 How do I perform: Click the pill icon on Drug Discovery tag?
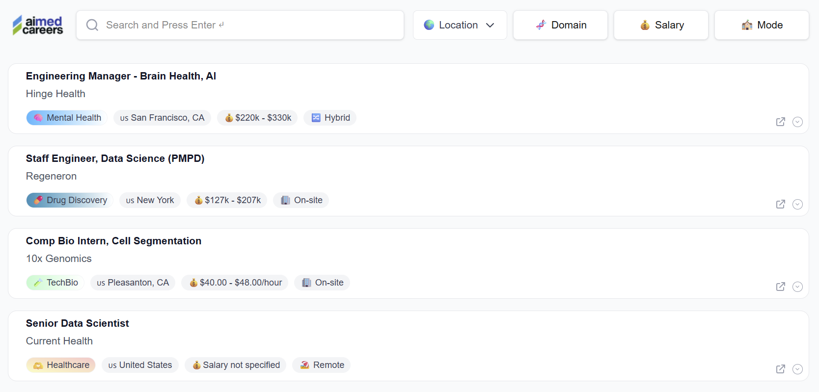click(38, 200)
